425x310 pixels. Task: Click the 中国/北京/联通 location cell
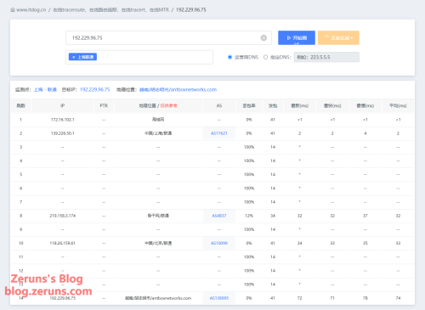(158, 243)
